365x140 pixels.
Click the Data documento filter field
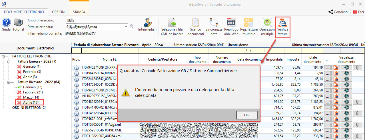(249, 51)
